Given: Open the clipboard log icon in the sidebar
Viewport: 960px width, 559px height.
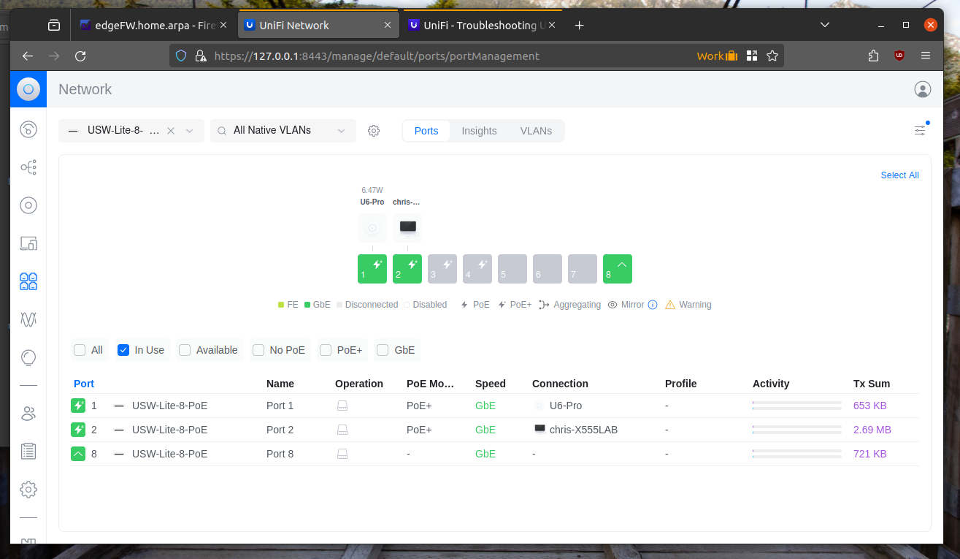Looking at the screenshot, I should tap(28, 451).
